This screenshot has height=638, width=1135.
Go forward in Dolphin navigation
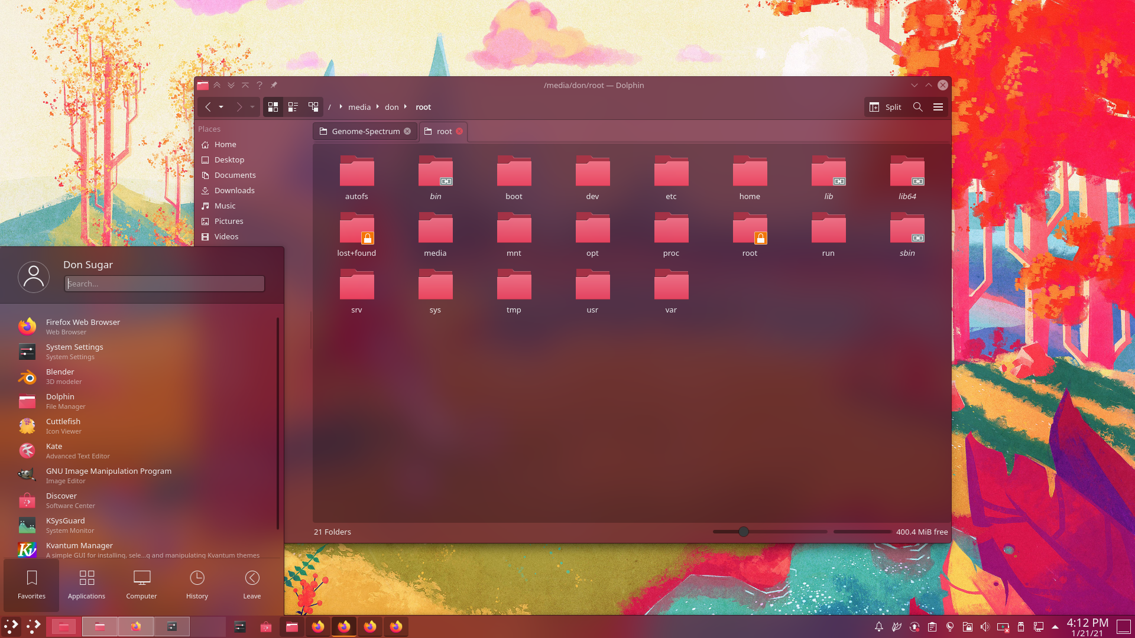(239, 107)
